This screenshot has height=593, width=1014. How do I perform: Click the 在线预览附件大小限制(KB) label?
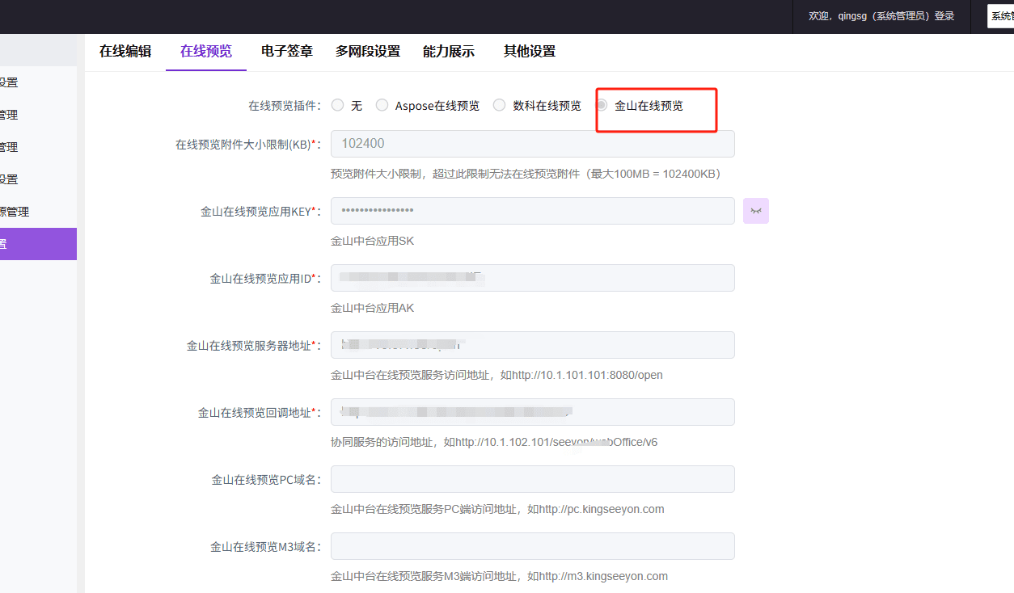coord(248,145)
